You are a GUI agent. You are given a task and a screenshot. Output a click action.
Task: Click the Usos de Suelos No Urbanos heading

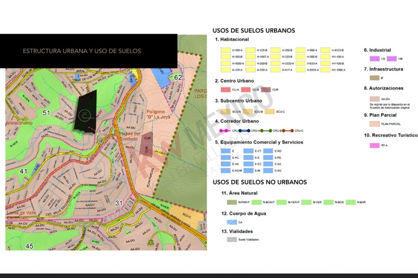pyautogui.click(x=260, y=182)
